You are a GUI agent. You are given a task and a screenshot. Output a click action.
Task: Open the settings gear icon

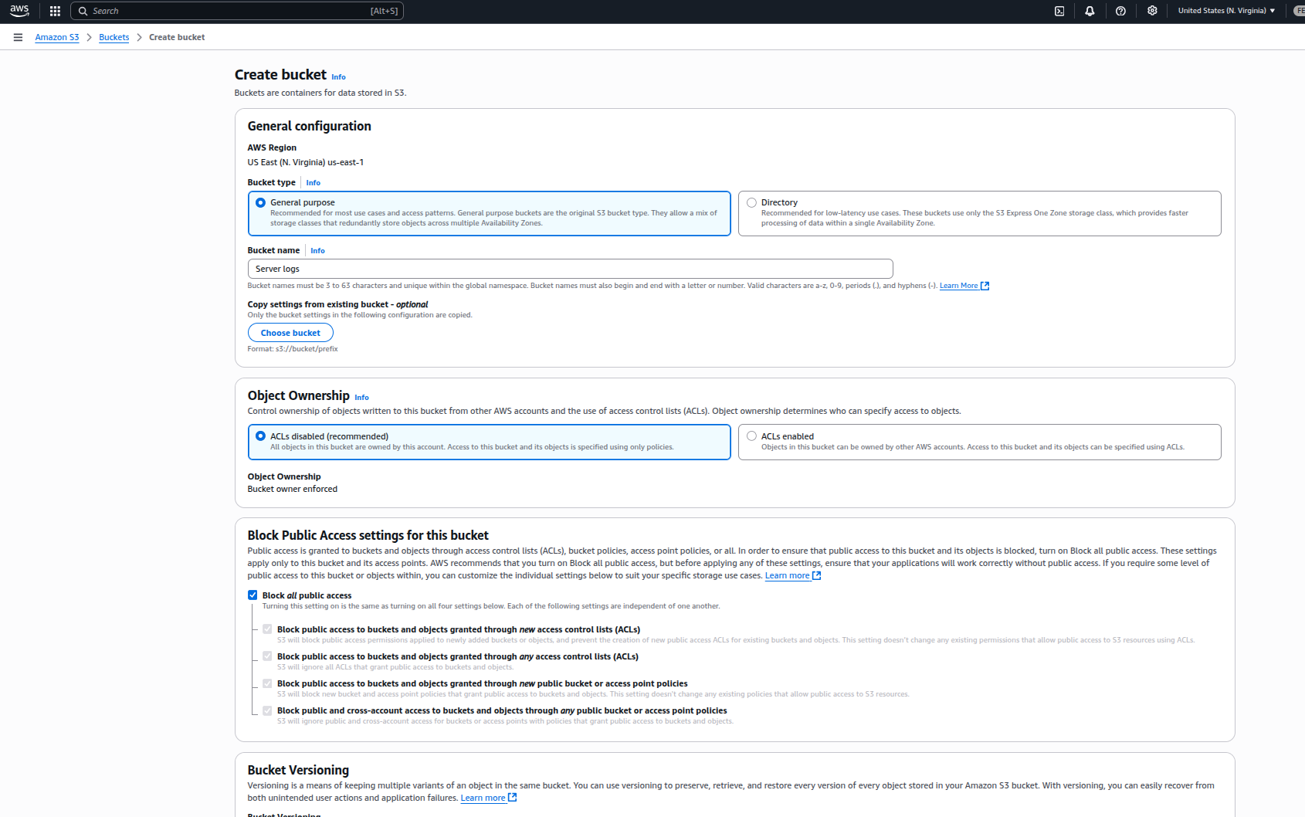coord(1152,11)
